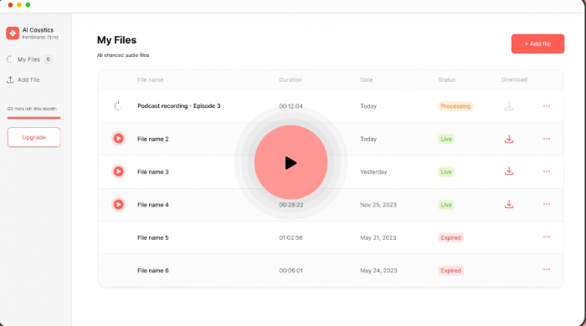This screenshot has height=326, width=586.
Task: Open more options for Podcast recording row
Action: pyautogui.click(x=547, y=106)
